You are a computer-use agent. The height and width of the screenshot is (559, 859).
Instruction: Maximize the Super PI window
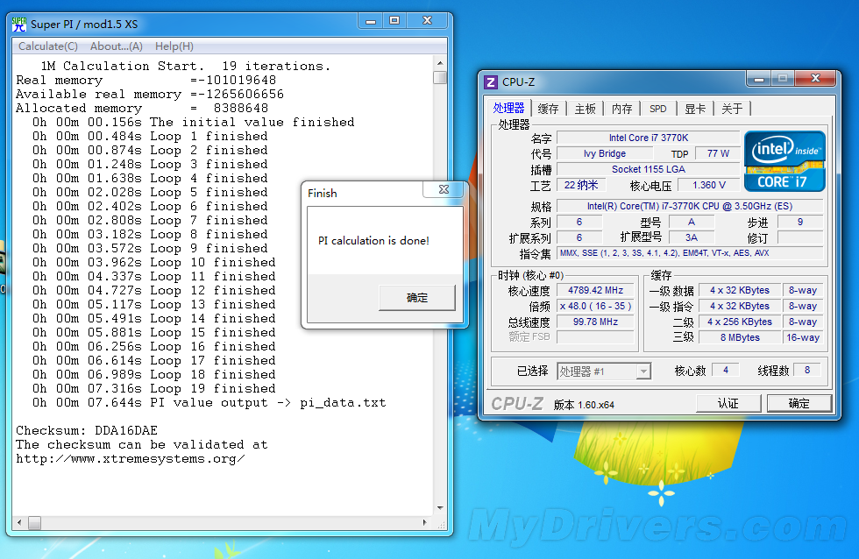point(395,21)
